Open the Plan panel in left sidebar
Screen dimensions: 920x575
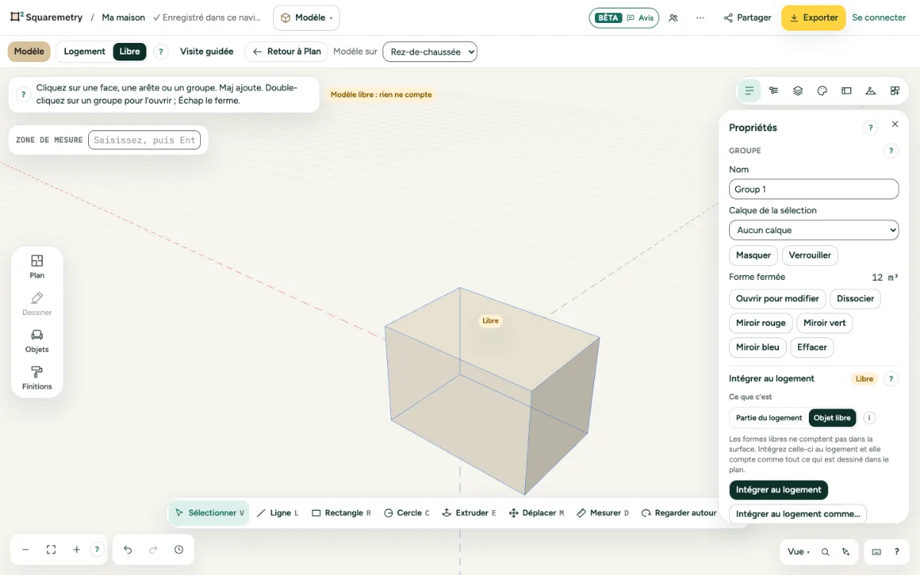(x=37, y=266)
